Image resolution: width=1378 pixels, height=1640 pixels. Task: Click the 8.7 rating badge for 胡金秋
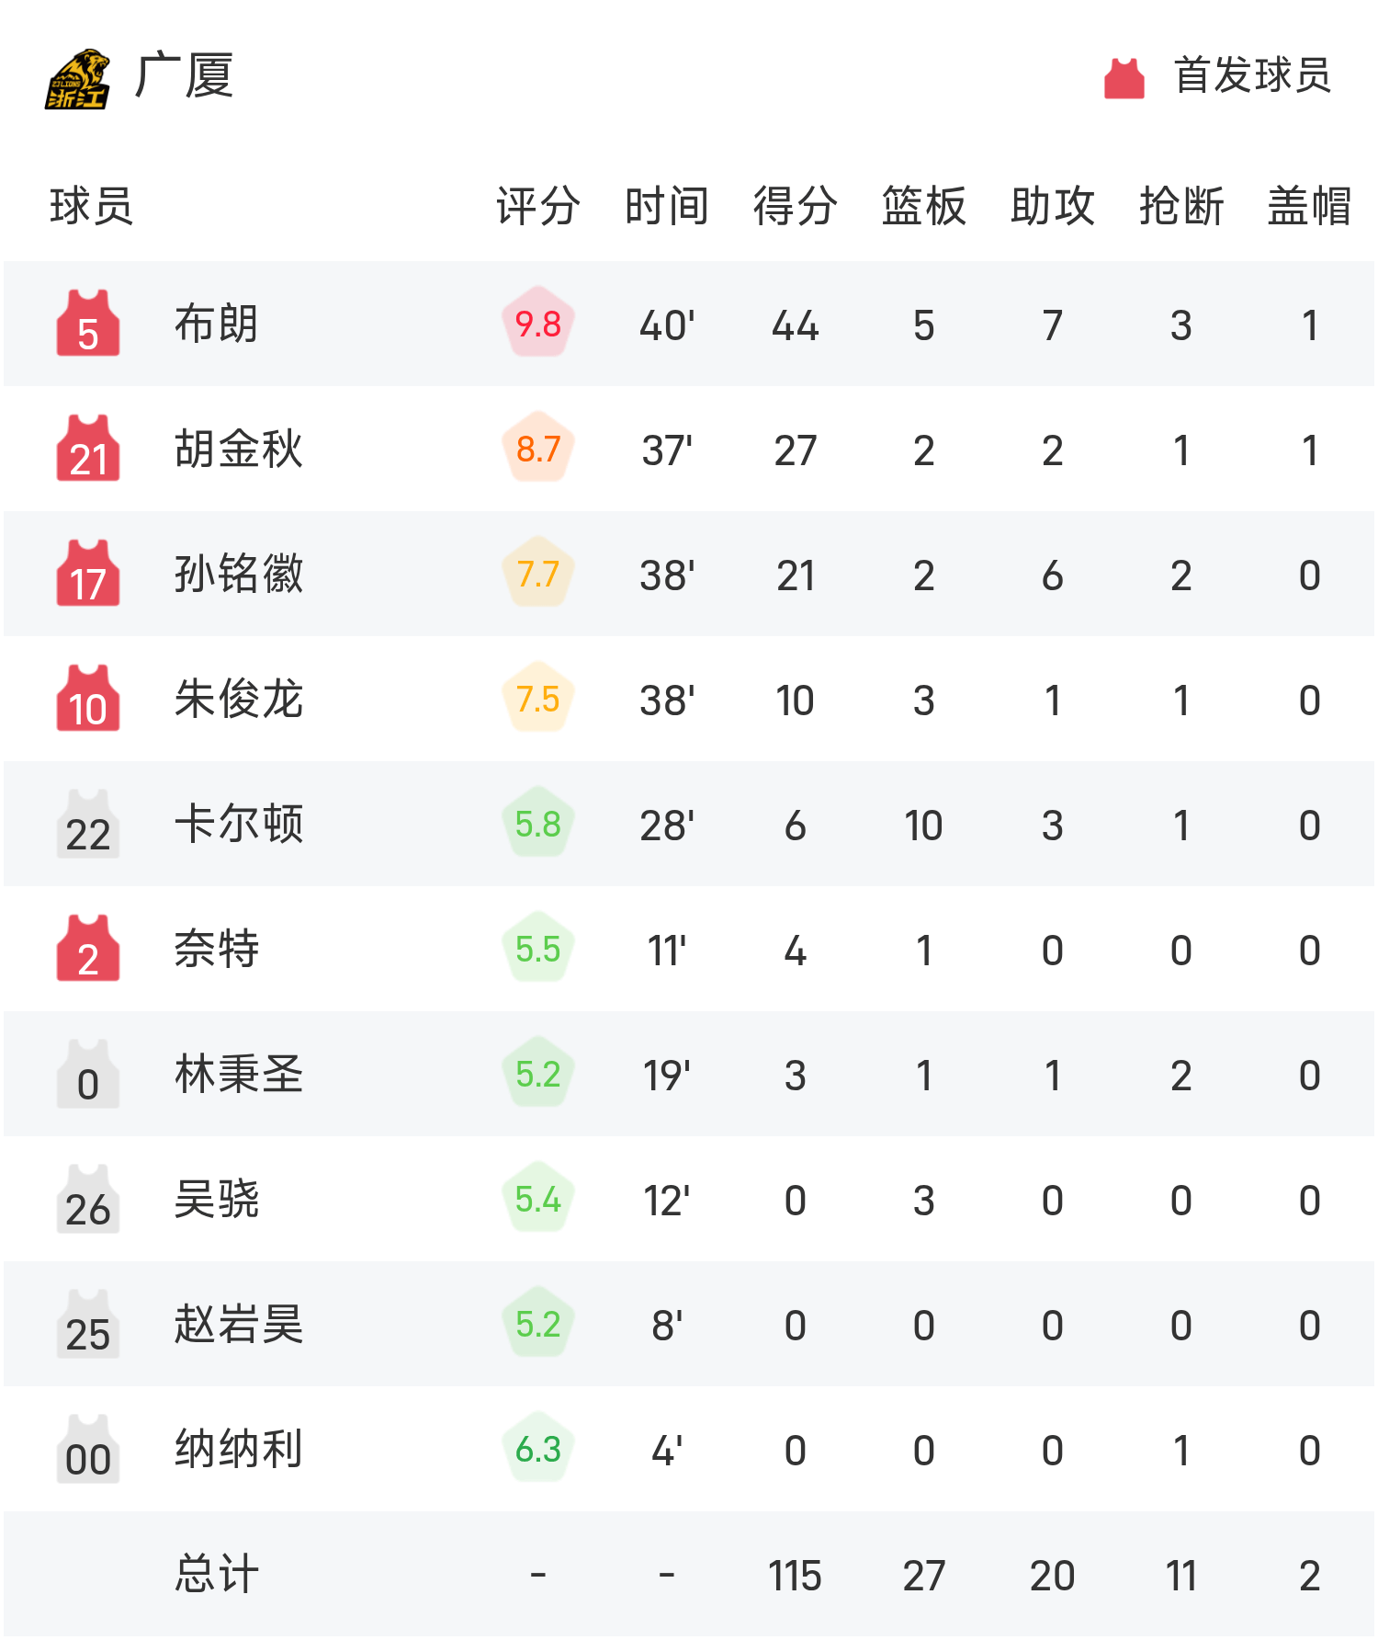[538, 449]
